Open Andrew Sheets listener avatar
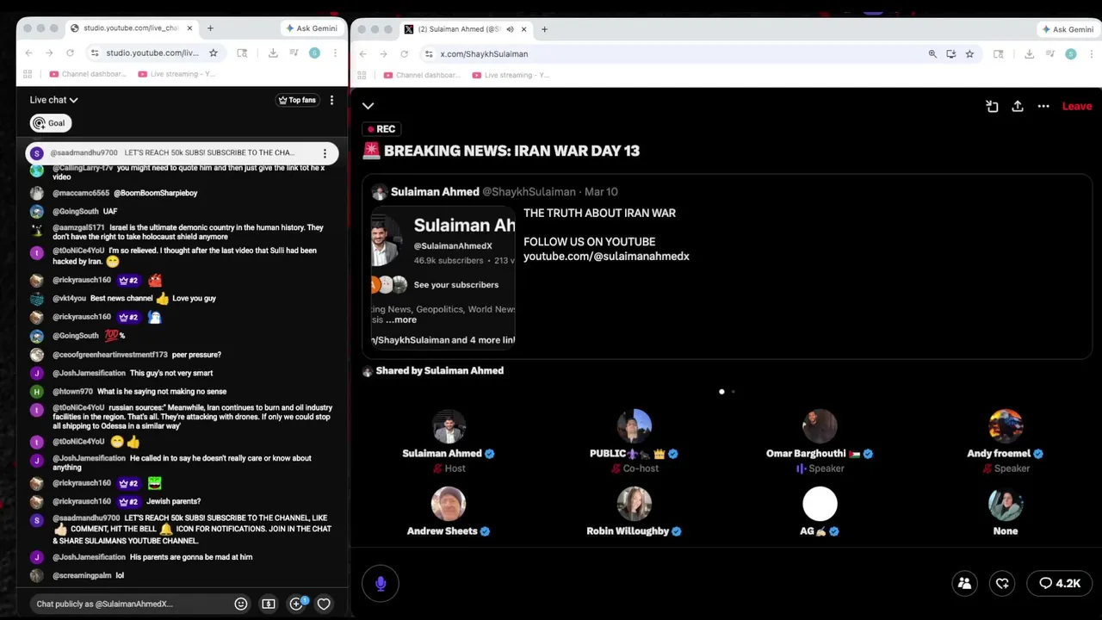Screen dimensions: 1102x620 [x=449, y=504]
